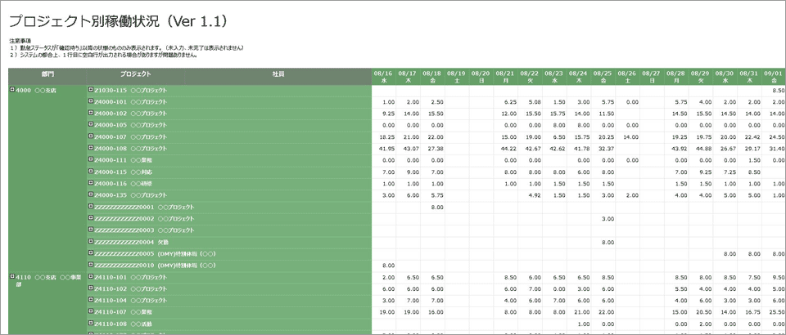Select the 08/17 木 date column header
786x335 pixels.
(x=408, y=76)
